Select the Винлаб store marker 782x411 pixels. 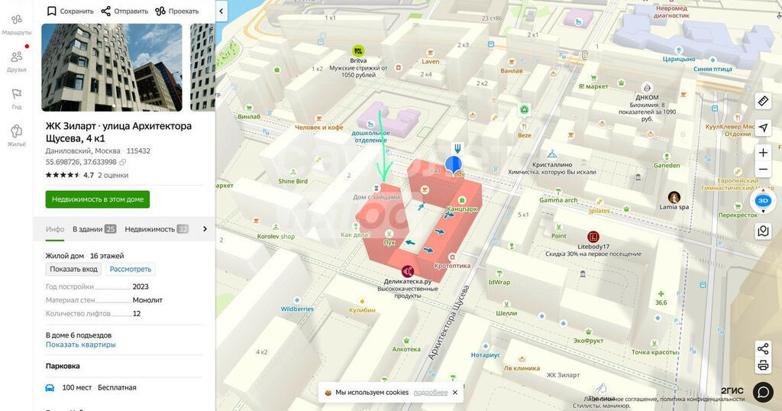coord(249,108)
